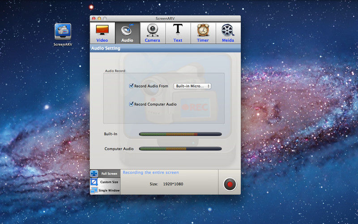The width and height of the screenshot is (358, 224).
Task: Open the Meida film reel icon
Action: [x=228, y=30]
